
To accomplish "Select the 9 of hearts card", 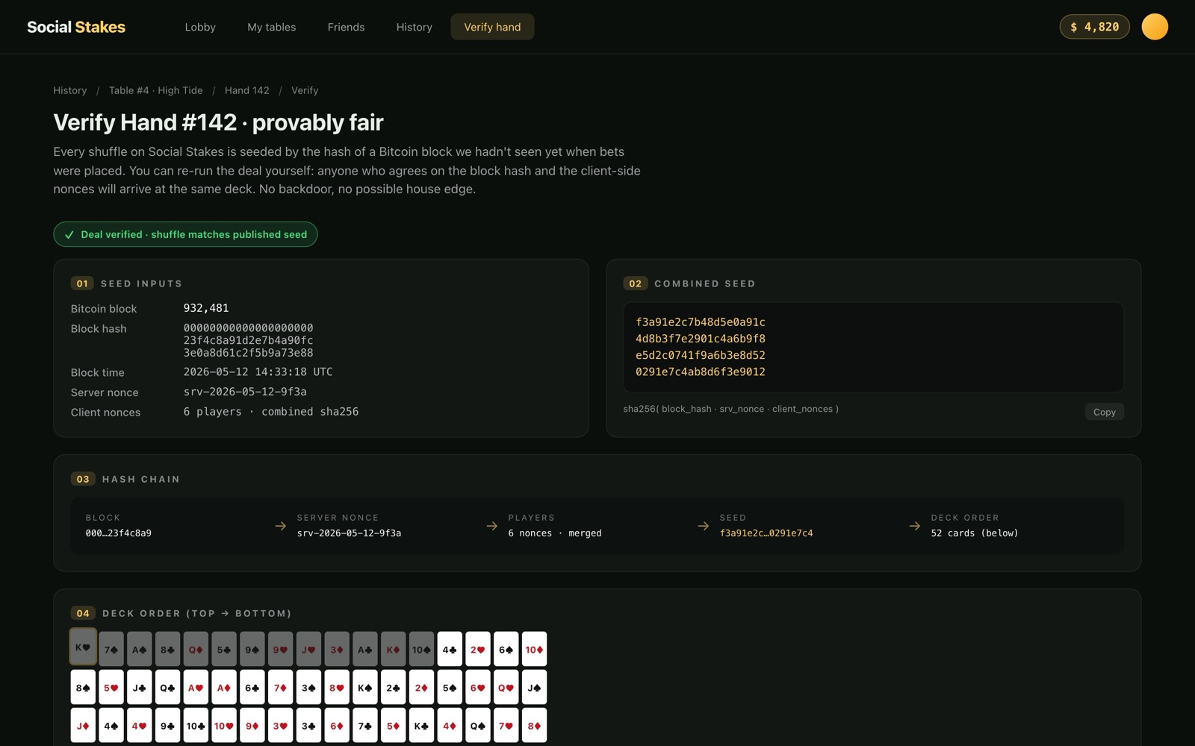I will point(280,649).
